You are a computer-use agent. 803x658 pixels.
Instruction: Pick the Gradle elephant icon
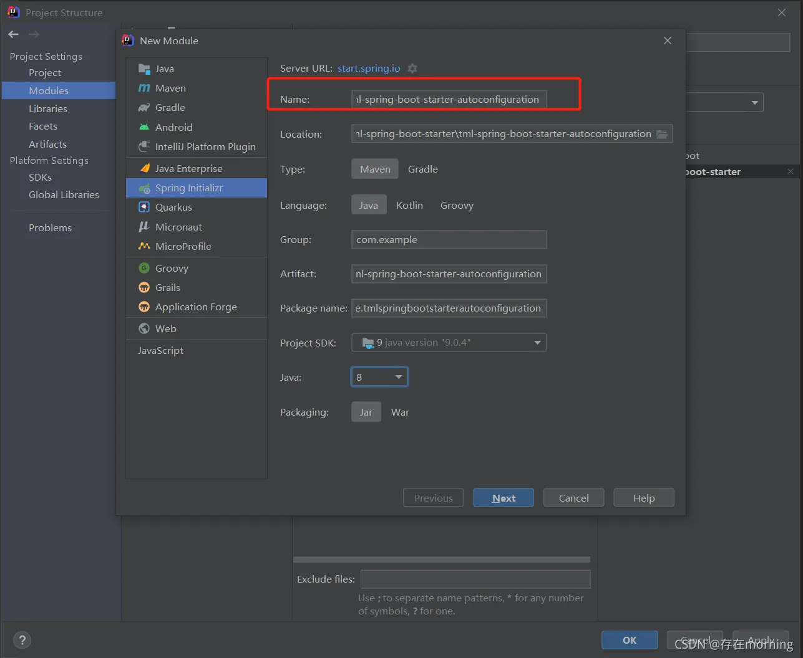point(144,107)
